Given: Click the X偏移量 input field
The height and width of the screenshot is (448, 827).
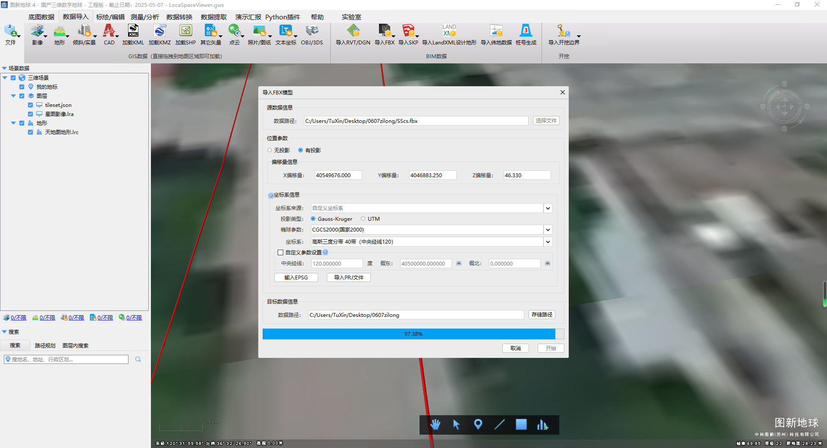Looking at the screenshot, I should pyautogui.click(x=338, y=175).
